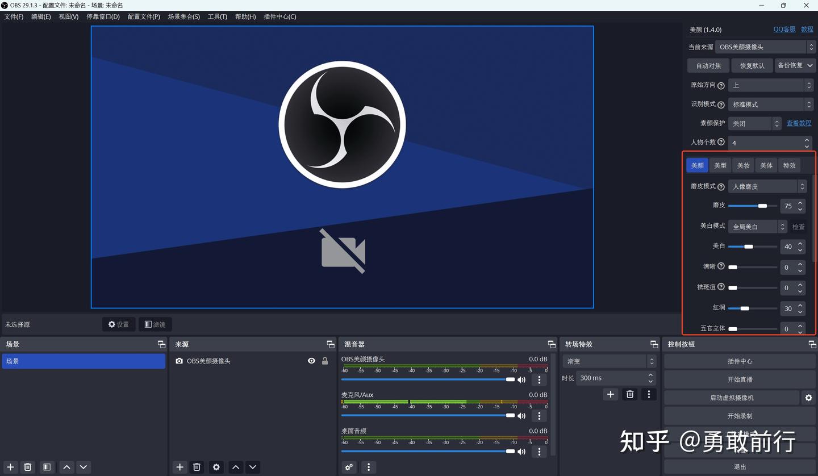Viewport: 818px width, 476px height.
Task: Open the 识别模式 dropdown
Action: point(771,105)
